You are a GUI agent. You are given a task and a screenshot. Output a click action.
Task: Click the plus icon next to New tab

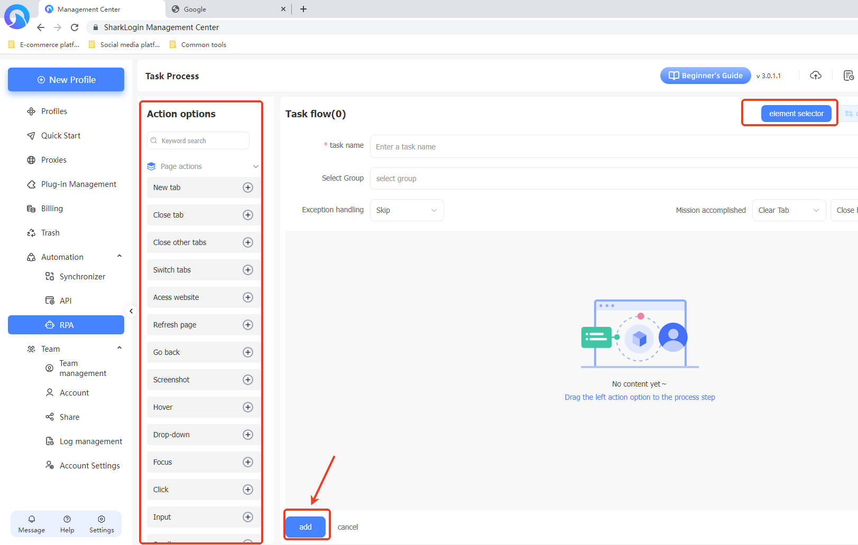pyautogui.click(x=247, y=187)
